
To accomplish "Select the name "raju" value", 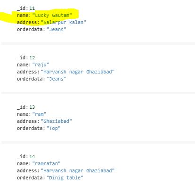I will (x=41, y=65).
